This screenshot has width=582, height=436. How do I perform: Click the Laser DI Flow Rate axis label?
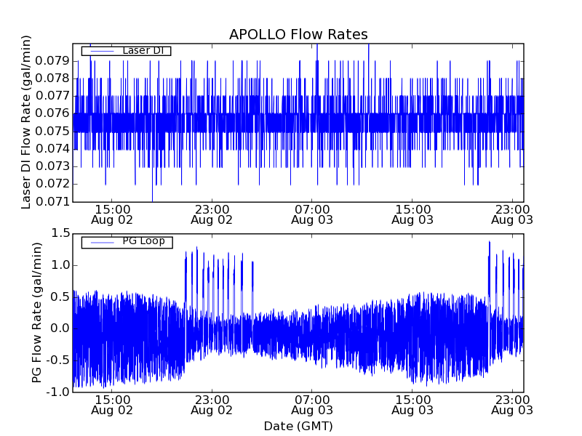click(25, 122)
